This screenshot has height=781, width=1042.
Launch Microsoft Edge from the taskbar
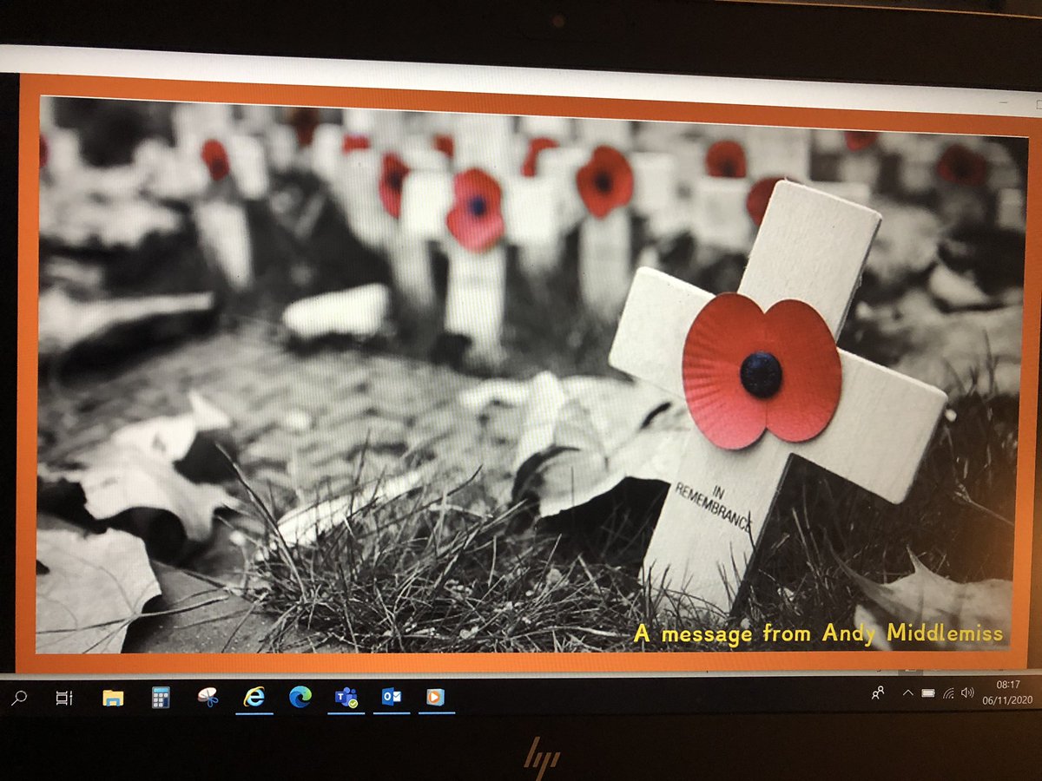(x=300, y=696)
